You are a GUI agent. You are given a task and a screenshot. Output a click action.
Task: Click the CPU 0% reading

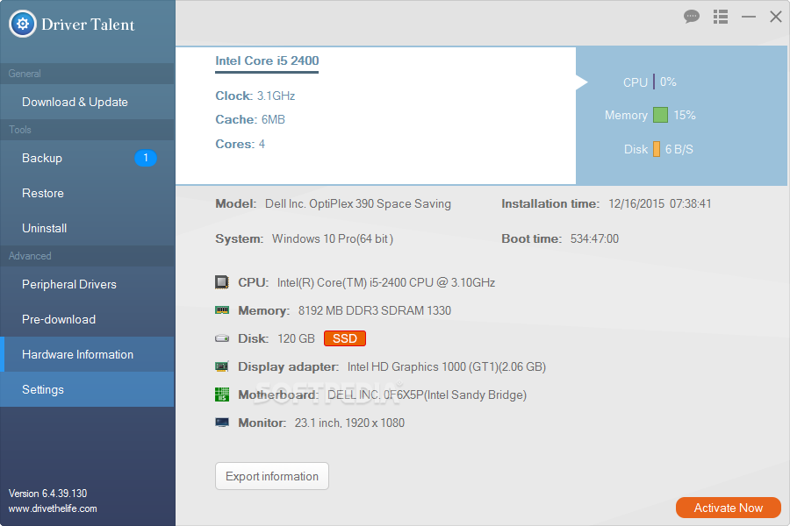(x=668, y=82)
